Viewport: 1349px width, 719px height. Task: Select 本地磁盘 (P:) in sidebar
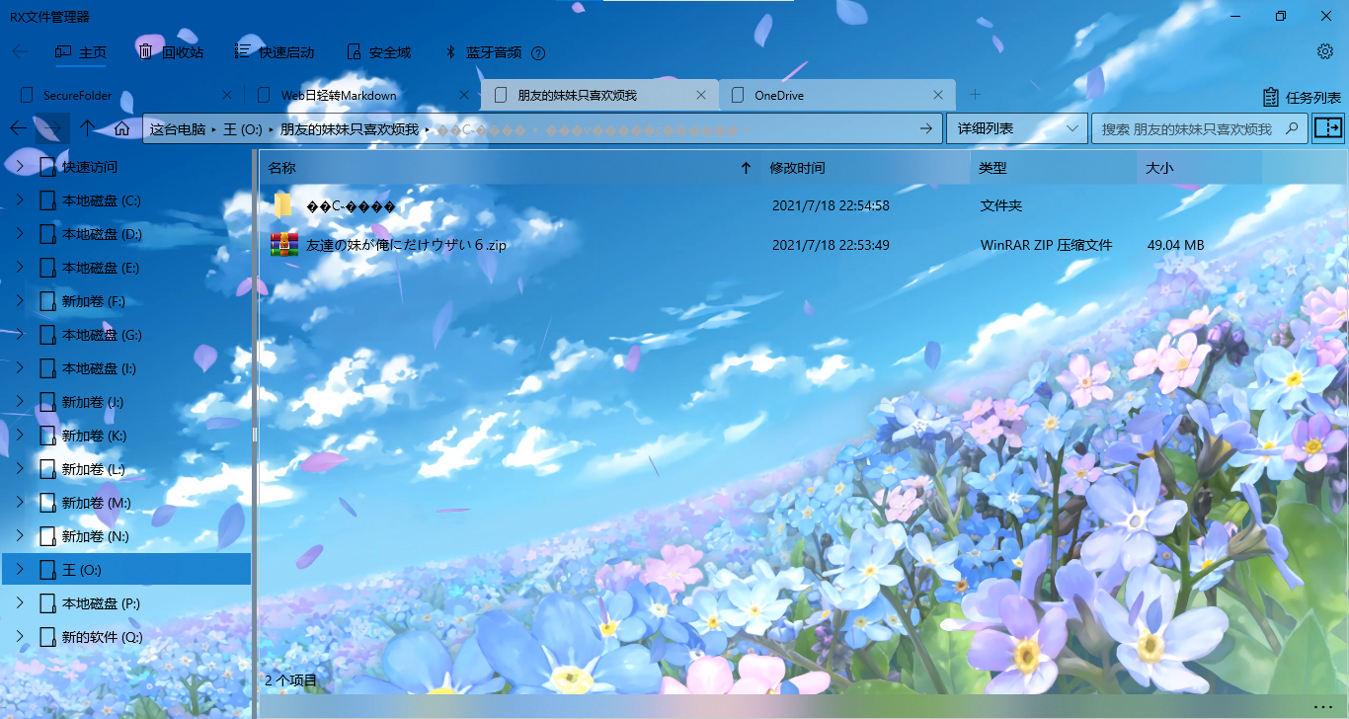coord(126,603)
